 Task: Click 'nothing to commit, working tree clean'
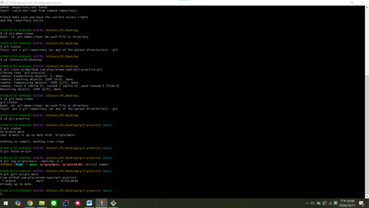[x=32, y=142]
